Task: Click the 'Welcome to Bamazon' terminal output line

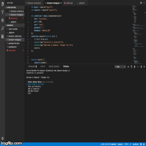Action: click(x=38, y=77)
